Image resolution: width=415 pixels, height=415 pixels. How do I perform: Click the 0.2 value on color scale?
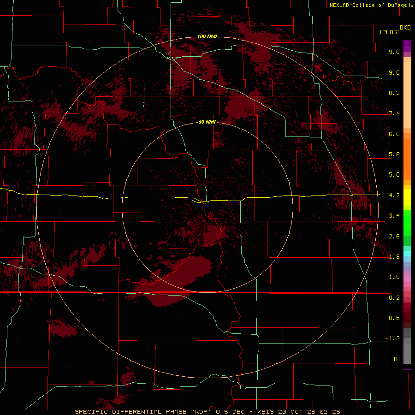(394, 298)
